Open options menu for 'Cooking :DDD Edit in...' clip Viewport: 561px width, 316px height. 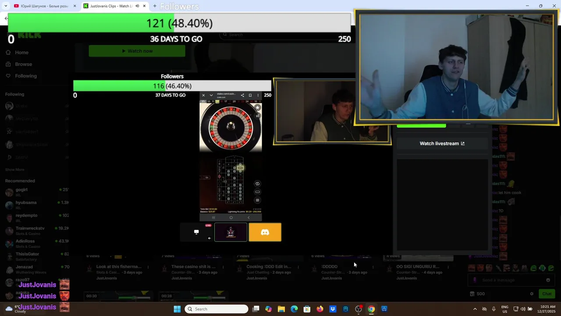point(298,267)
